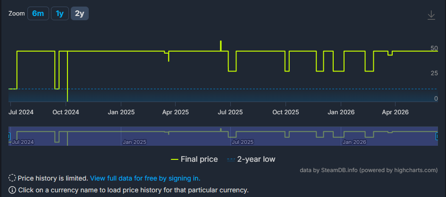446x197 pixels.
Task: Select the 2y zoom range
Action: coord(80,13)
